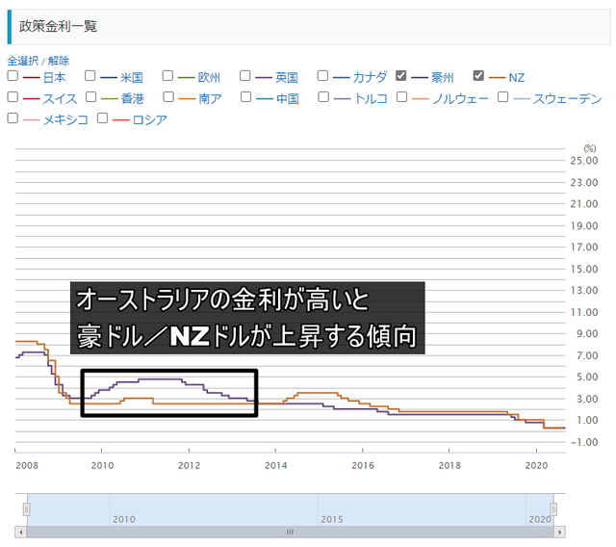Click the カナダ legend label

click(x=370, y=77)
